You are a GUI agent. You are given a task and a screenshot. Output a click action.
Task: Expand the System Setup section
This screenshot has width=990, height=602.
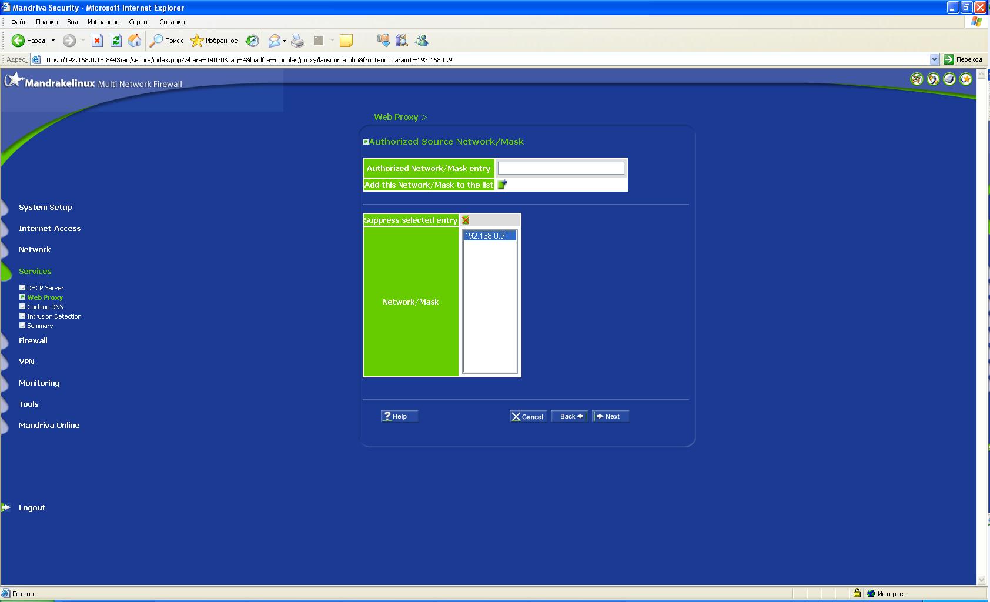point(45,207)
